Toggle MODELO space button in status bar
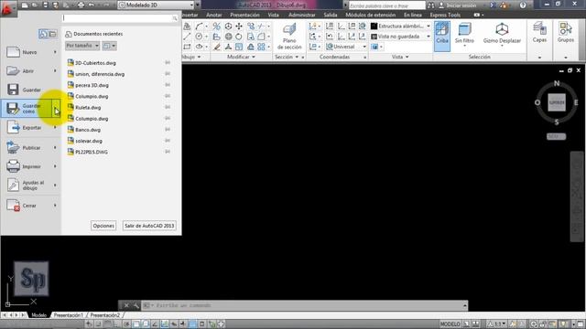The height and width of the screenshot is (329, 586). point(450,324)
